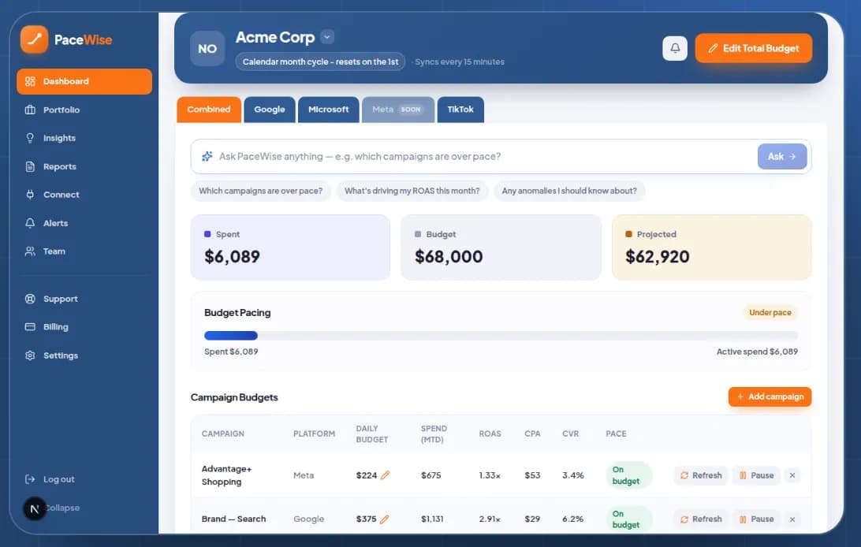Refresh the Brand — Search campaign

tap(701, 519)
